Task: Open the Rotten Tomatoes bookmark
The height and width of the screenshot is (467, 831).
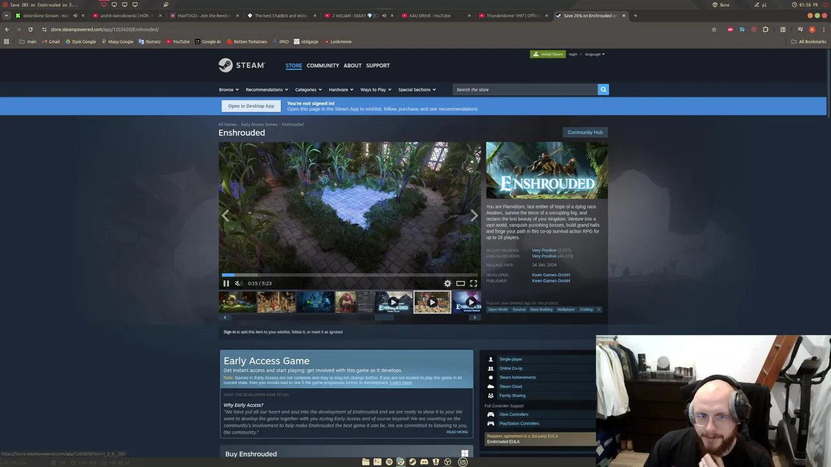Action: (247, 42)
